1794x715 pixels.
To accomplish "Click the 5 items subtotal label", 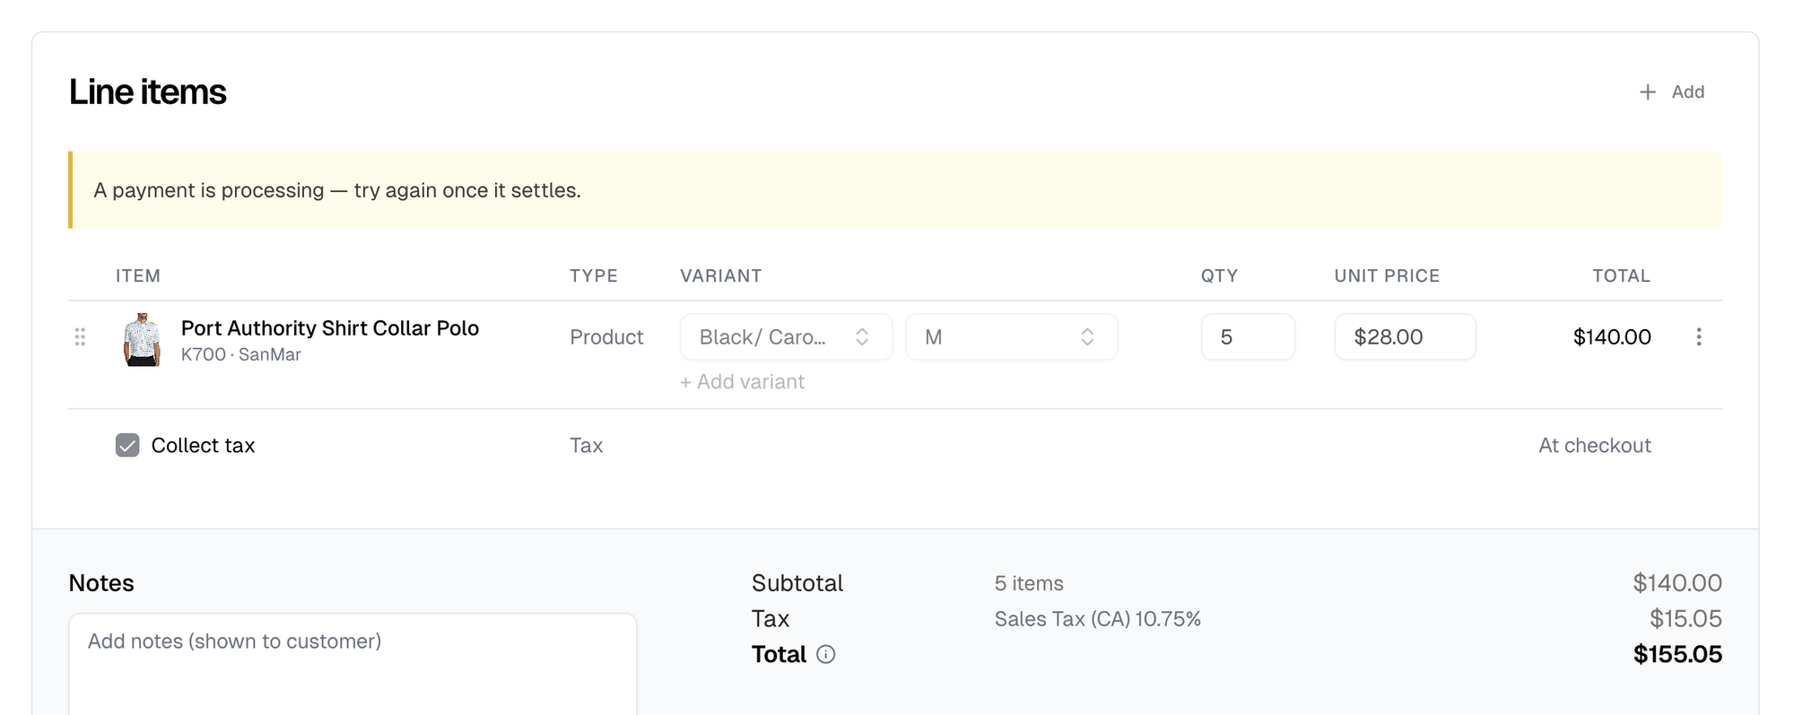I will 1029,583.
